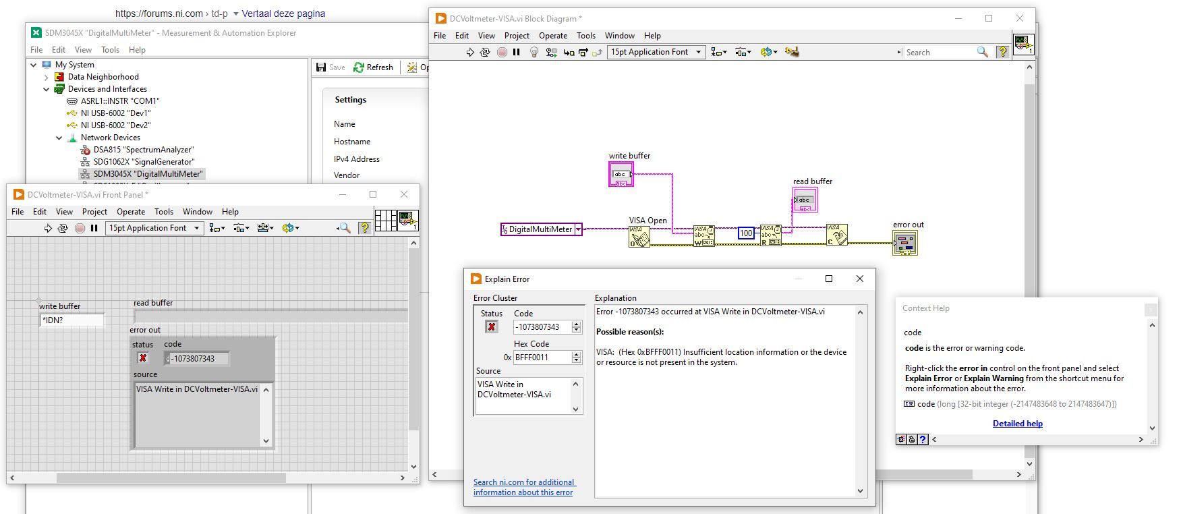Screen dimensions: 1181x514
Task: Click Abort Execution in Block Diagram toolbar
Action: tap(502, 52)
